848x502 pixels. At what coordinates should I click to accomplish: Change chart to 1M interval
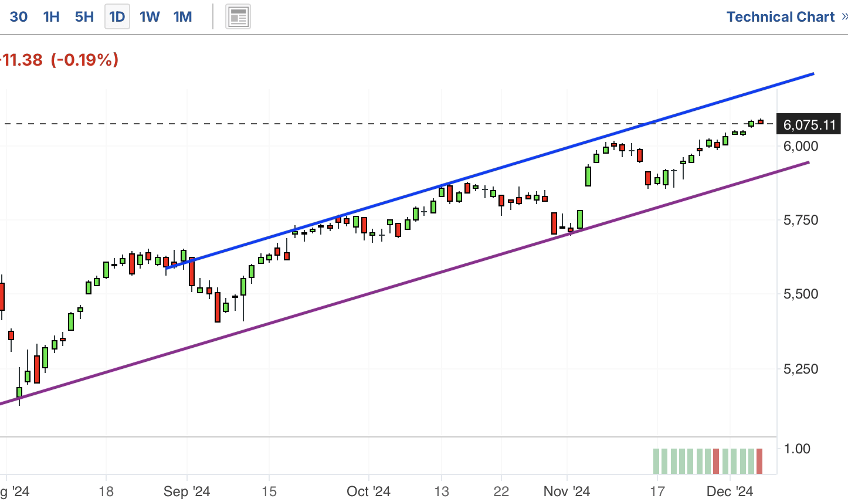(183, 16)
